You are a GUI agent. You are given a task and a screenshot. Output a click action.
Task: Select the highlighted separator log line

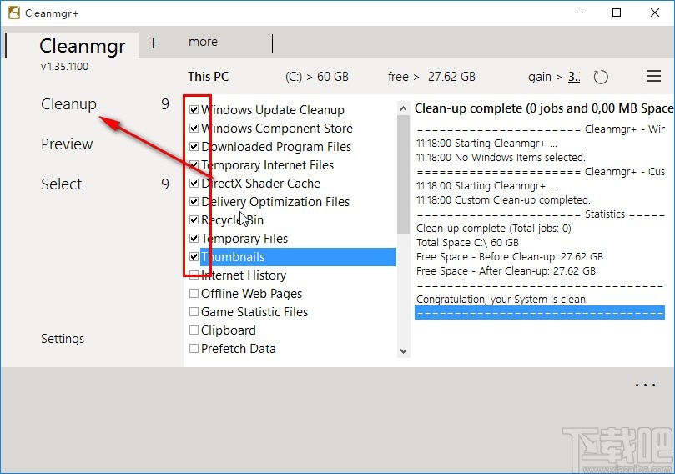pos(540,313)
